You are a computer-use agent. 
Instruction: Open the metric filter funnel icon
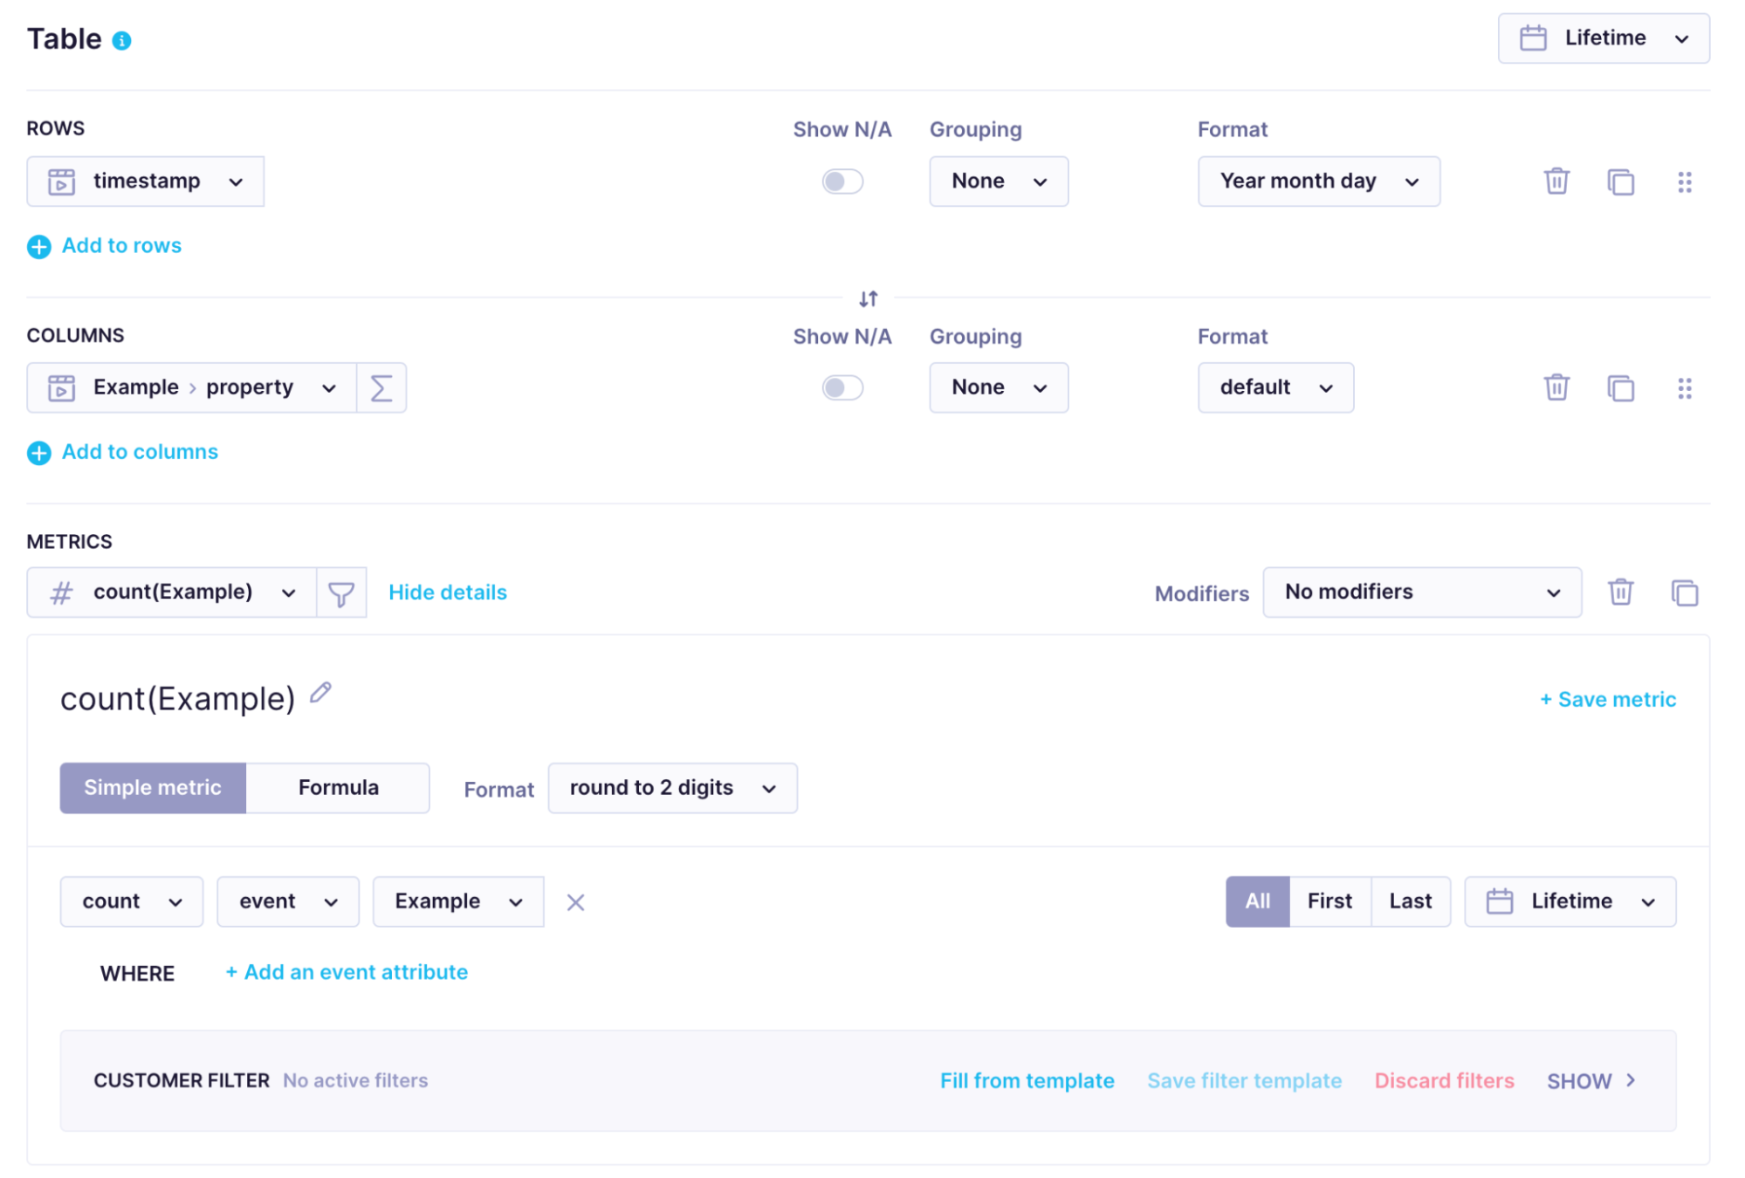(x=341, y=593)
